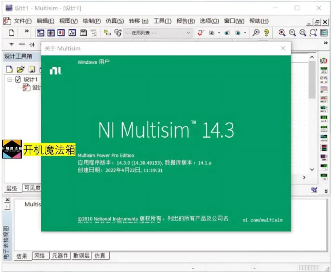Expand main toolbar overflow chevron beside New
Viewport: 333px width, 273px height.
point(27,31)
